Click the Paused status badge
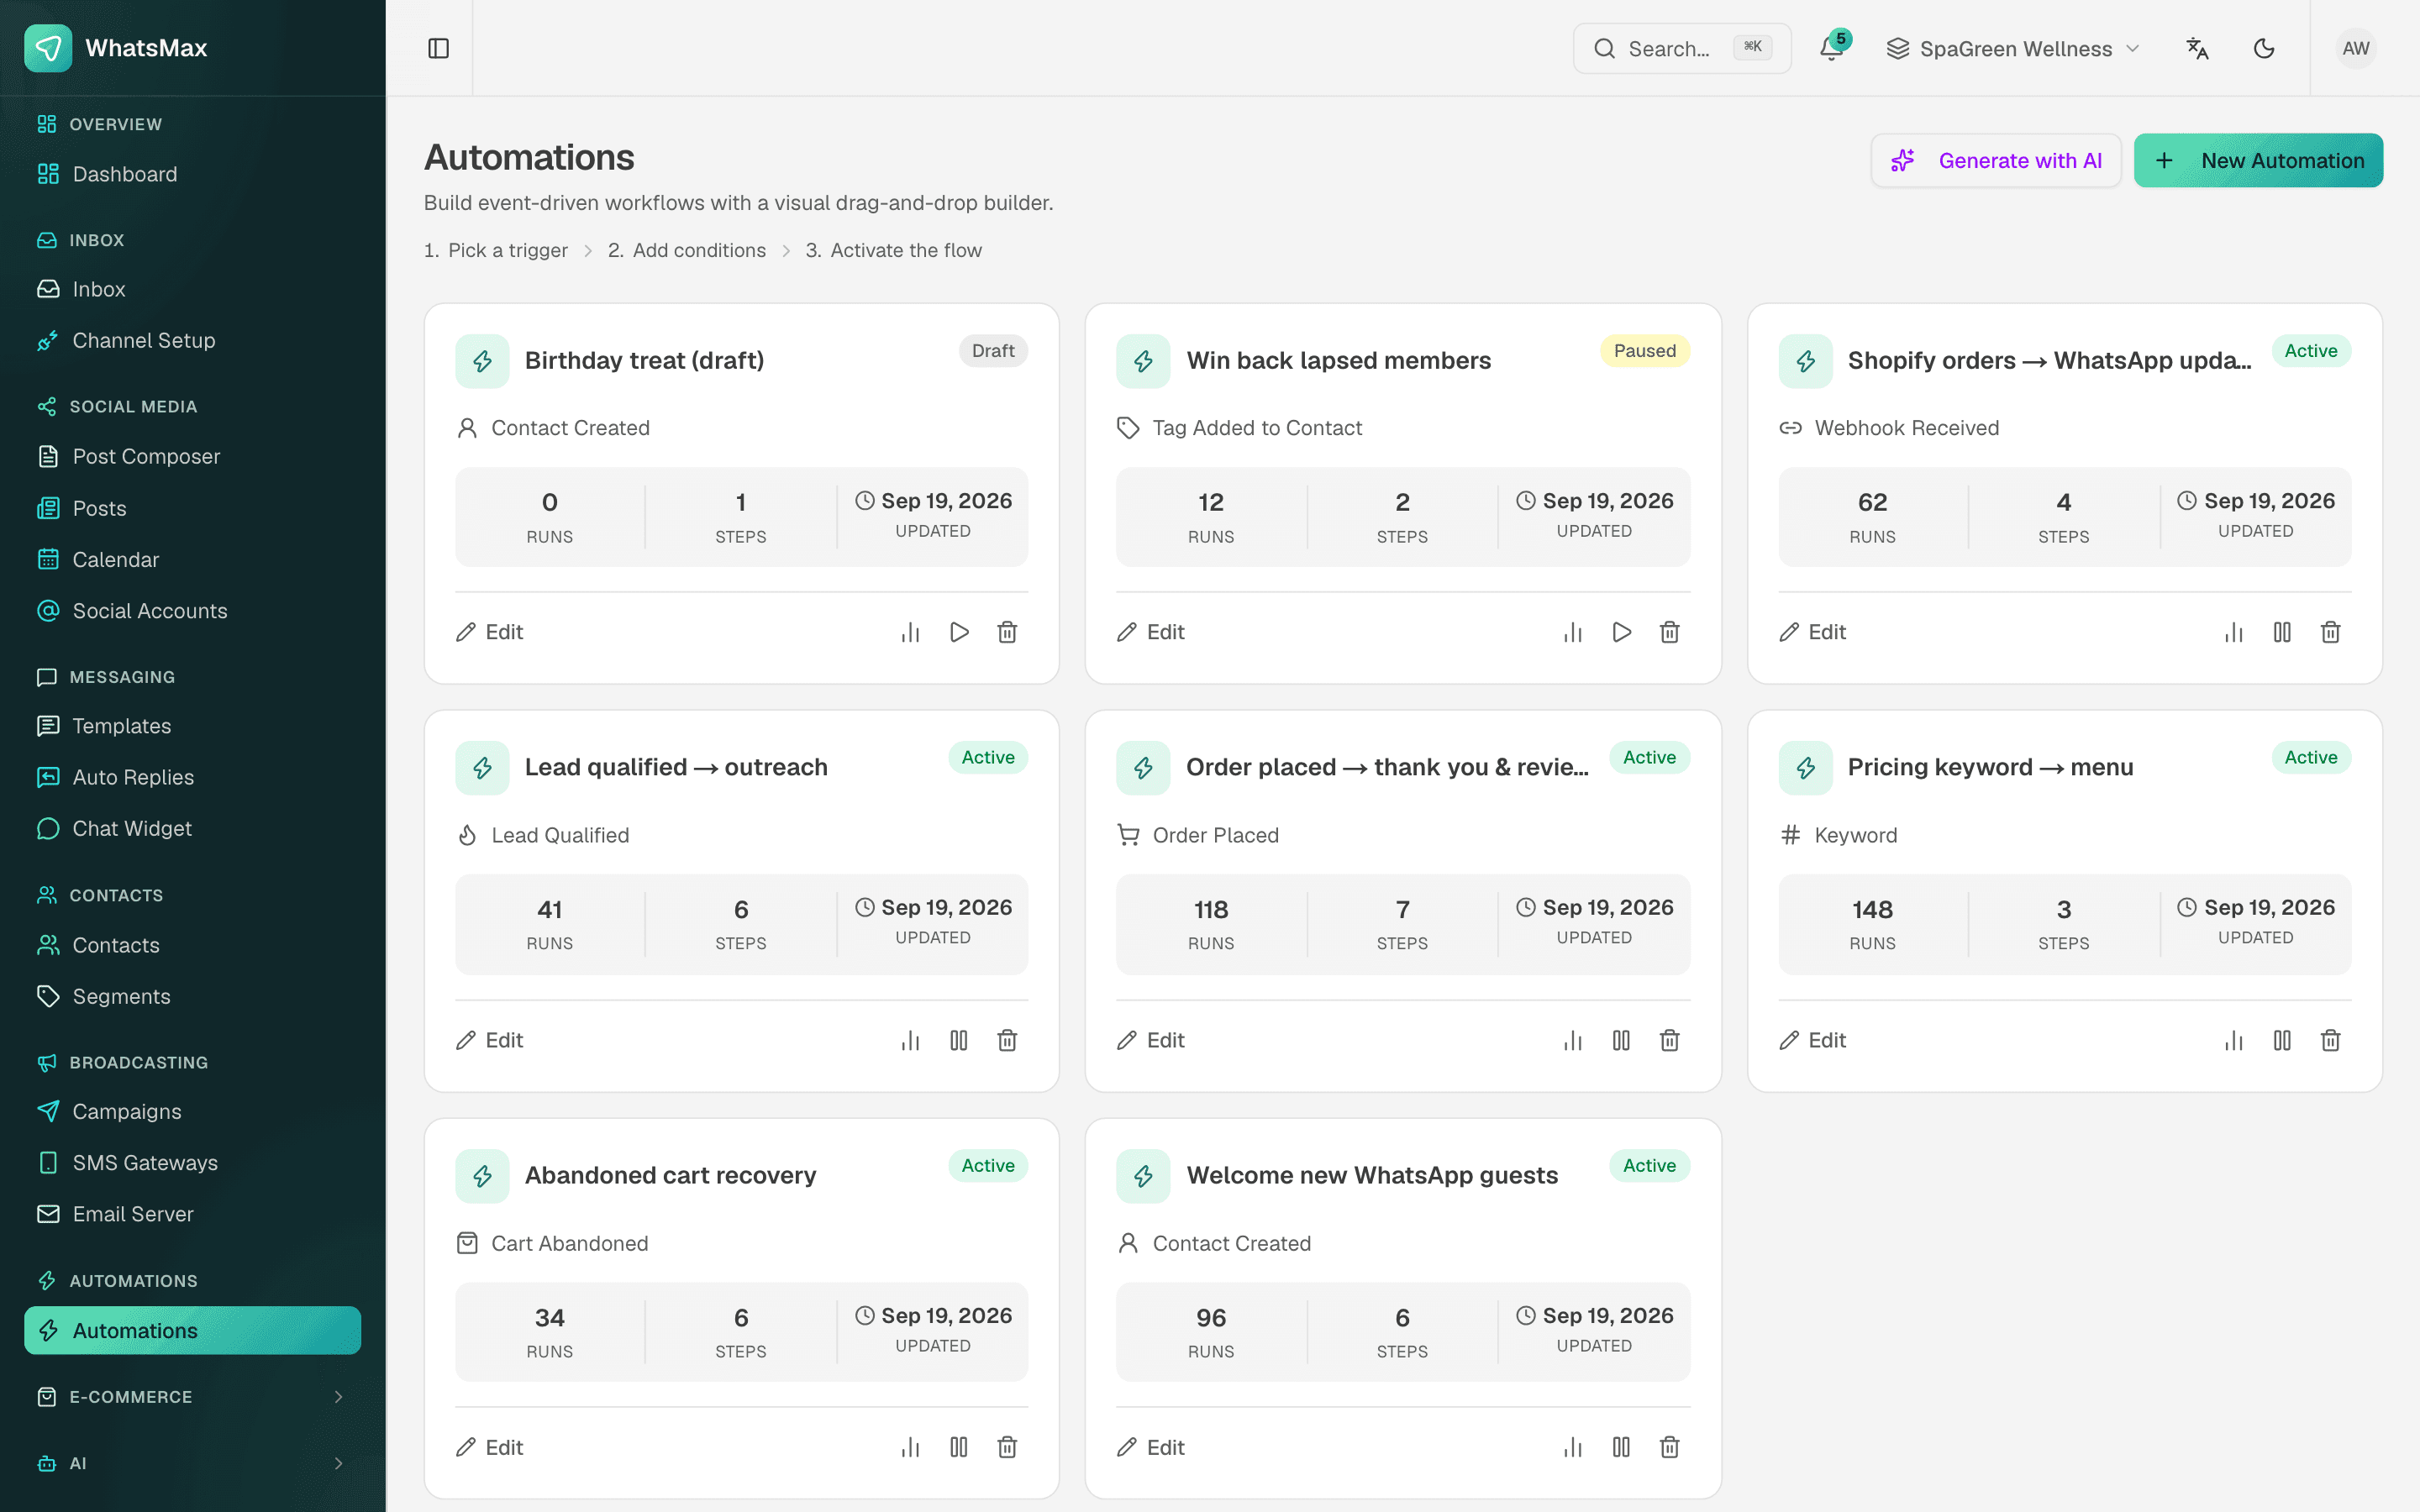Viewport: 2420px width, 1512px height. [x=1645, y=351]
